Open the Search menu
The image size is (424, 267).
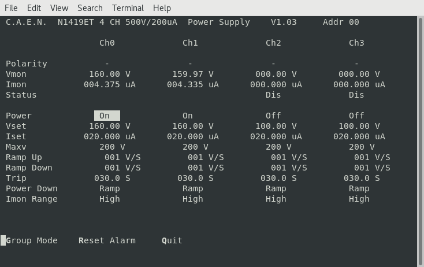90,8
